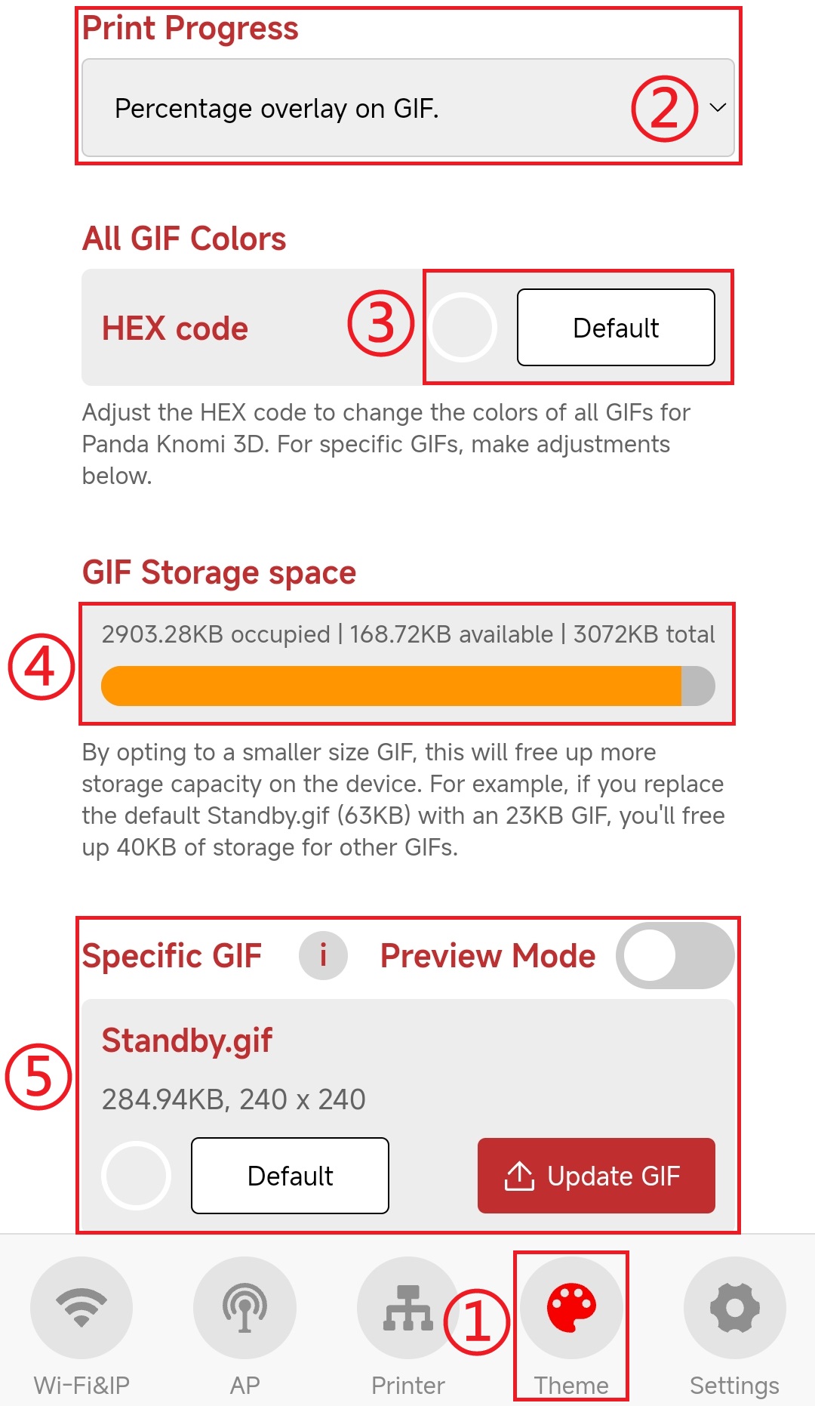Open the Wi-Fi&IP section icon
Screen dimensions: 815x1406
pyautogui.click(x=81, y=1307)
